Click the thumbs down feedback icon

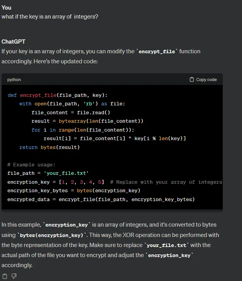click(x=14, y=276)
